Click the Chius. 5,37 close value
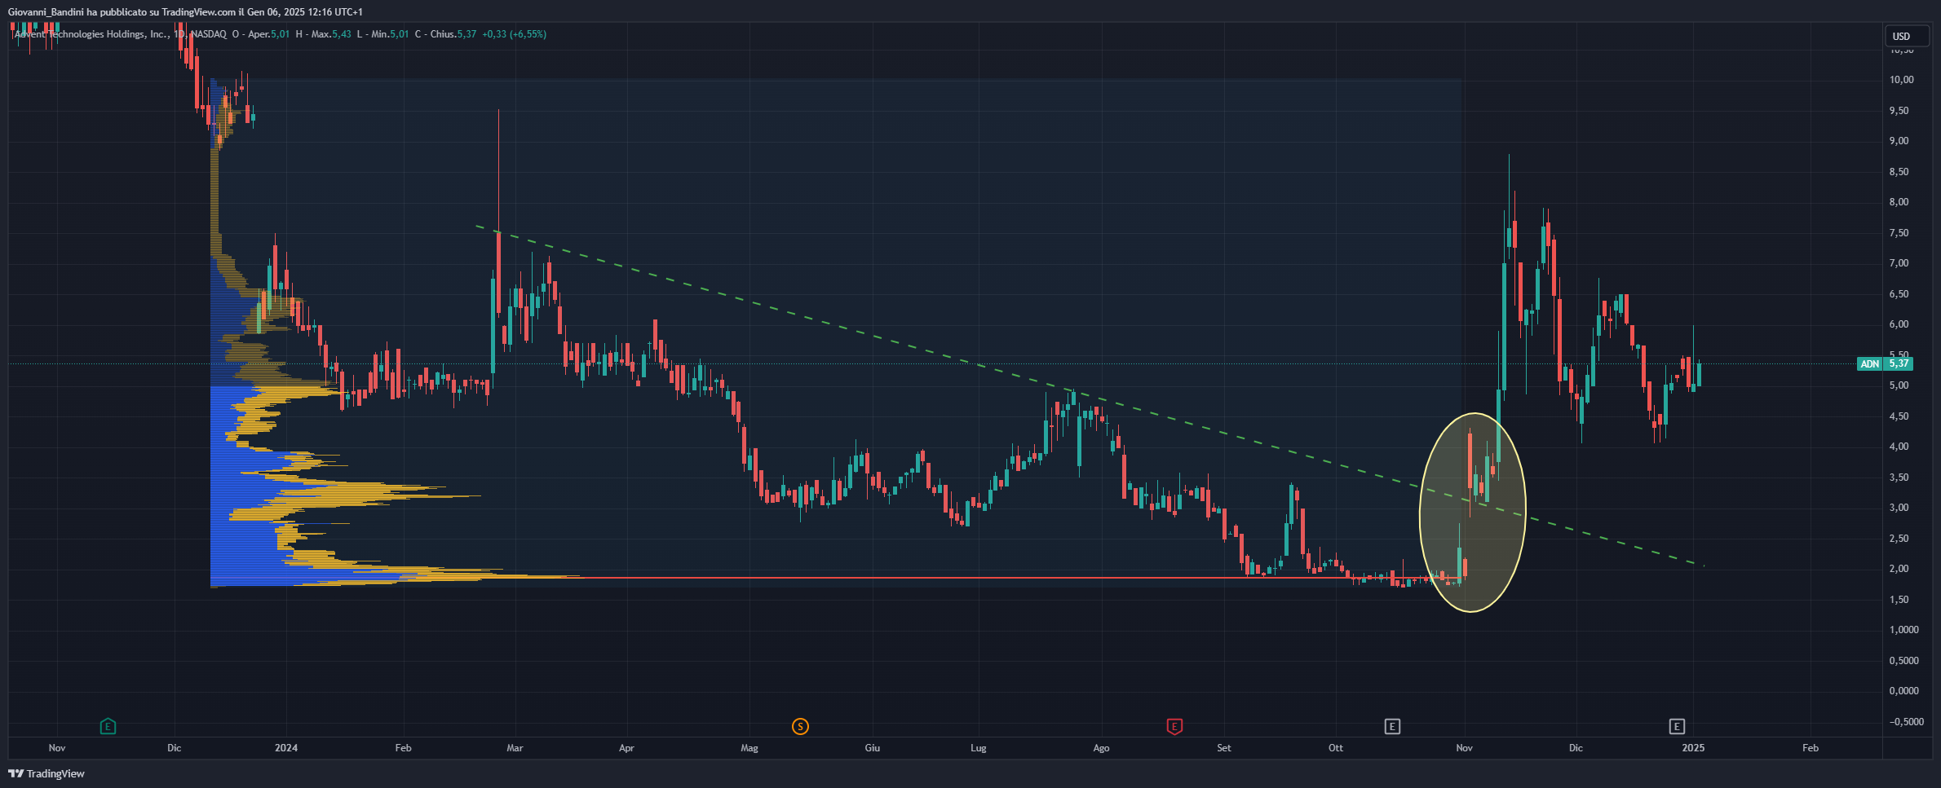Image resolution: width=1941 pixels, height=788 pixels. (453, 34)
